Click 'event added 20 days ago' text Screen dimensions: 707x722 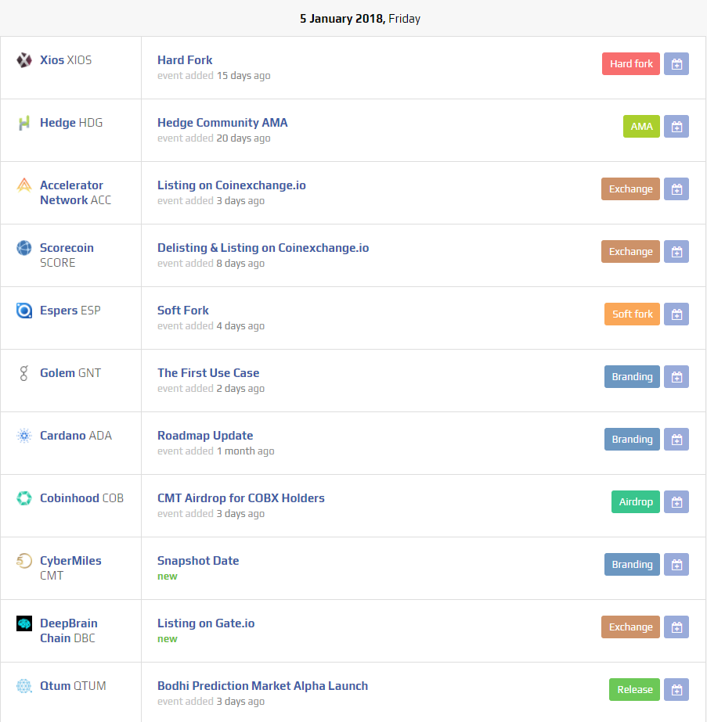214,138
